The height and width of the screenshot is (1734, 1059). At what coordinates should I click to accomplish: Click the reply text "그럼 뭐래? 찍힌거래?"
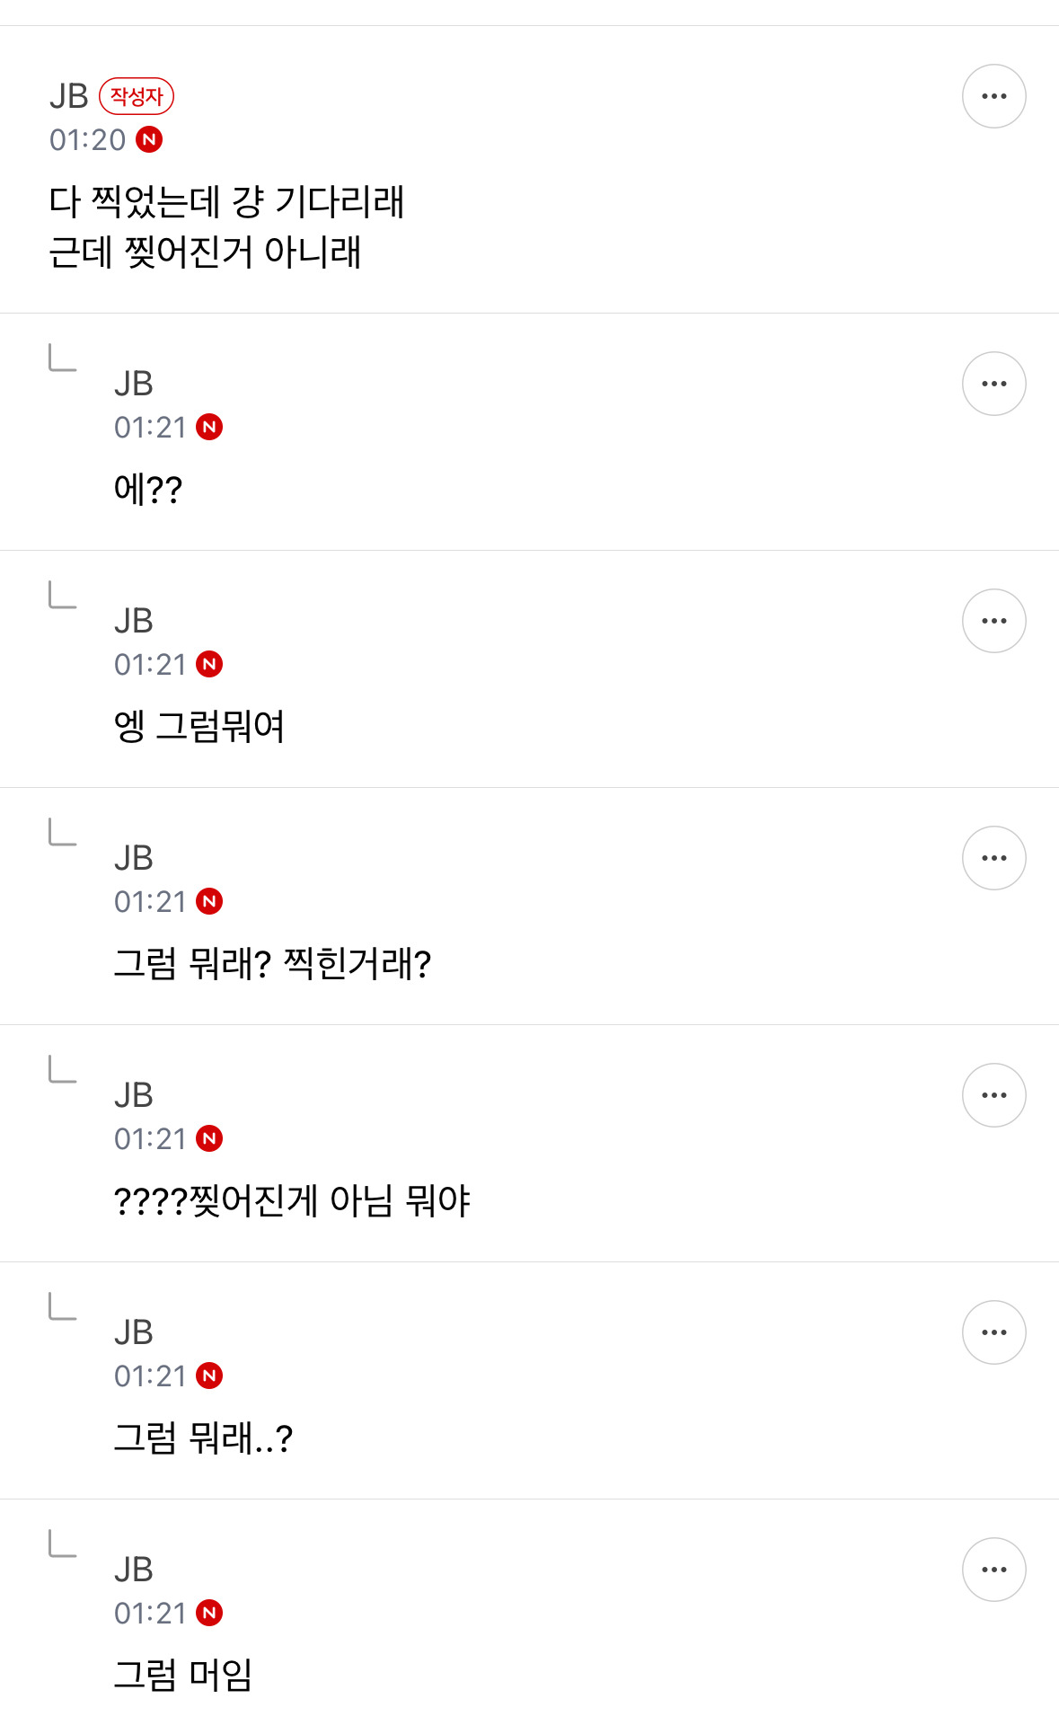(x=272, y=964)
